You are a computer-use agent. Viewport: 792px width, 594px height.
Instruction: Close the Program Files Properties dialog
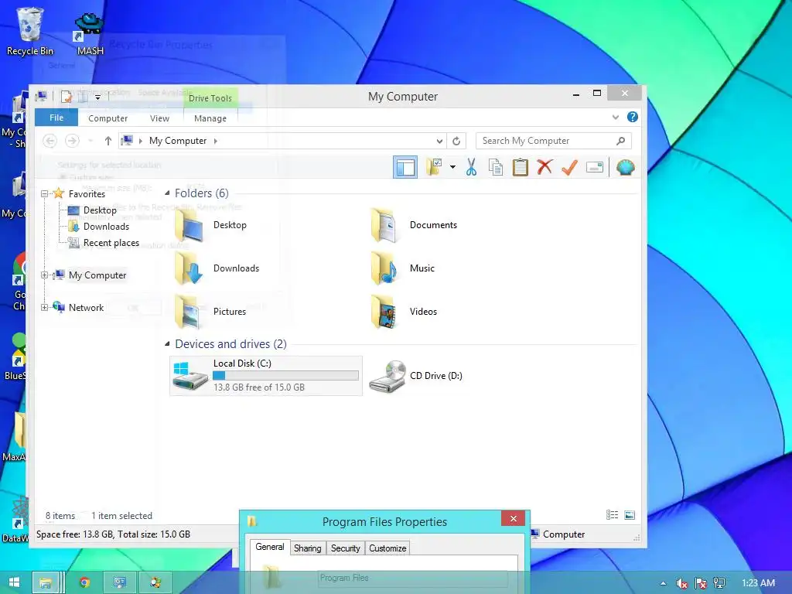(x=514, y=519)
